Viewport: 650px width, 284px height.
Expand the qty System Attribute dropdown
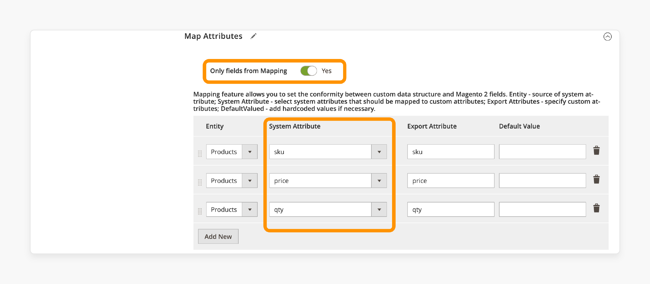379,209
